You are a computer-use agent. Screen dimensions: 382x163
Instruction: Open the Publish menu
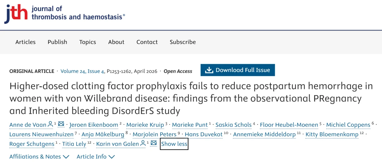(57, 42)
